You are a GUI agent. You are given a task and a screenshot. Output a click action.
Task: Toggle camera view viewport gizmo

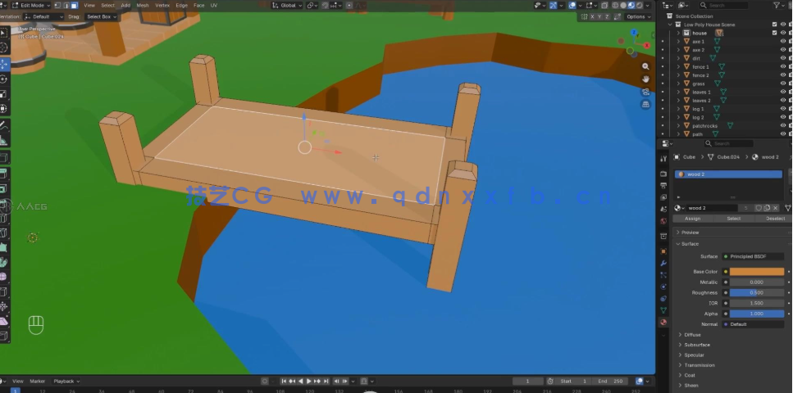pos(646,92)
